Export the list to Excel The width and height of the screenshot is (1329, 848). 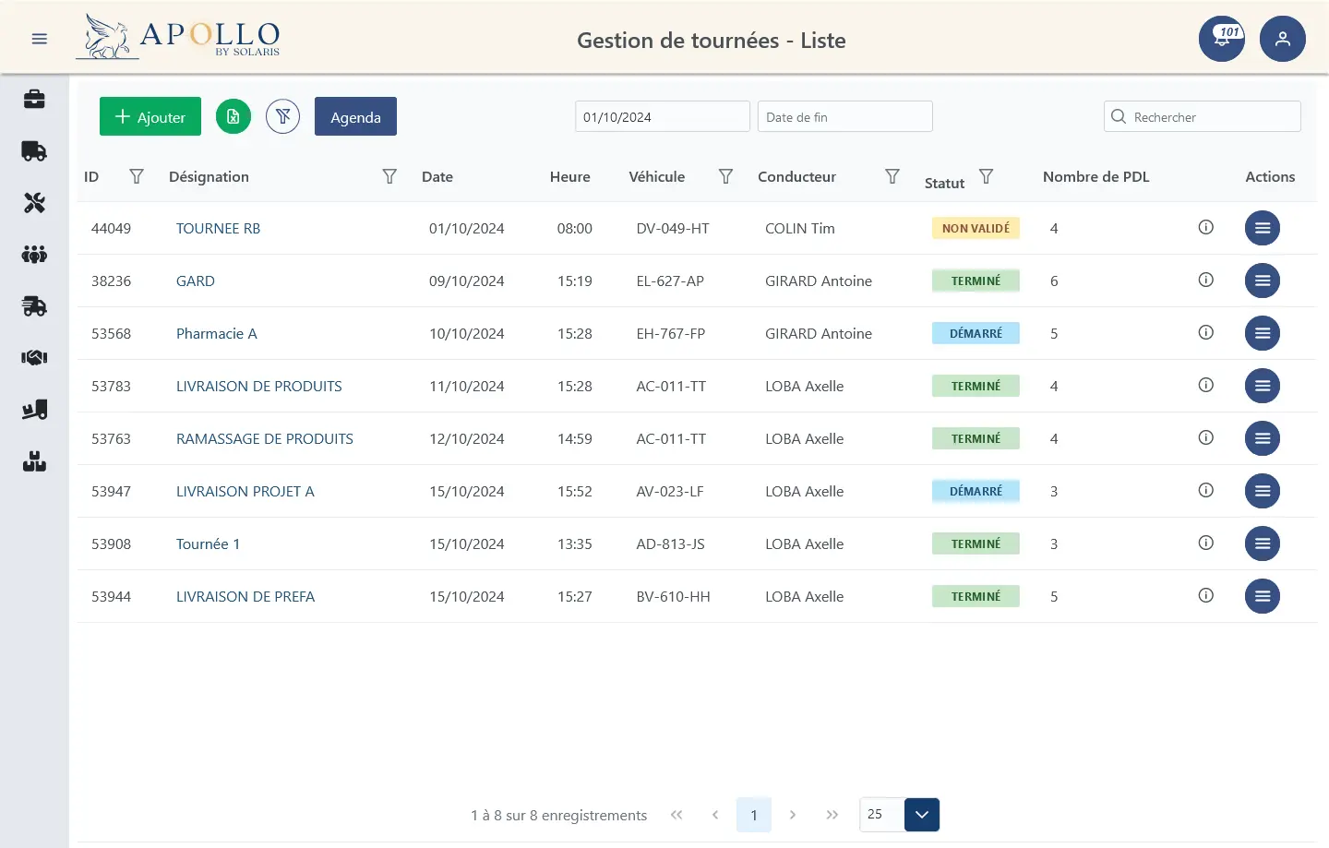233,116
